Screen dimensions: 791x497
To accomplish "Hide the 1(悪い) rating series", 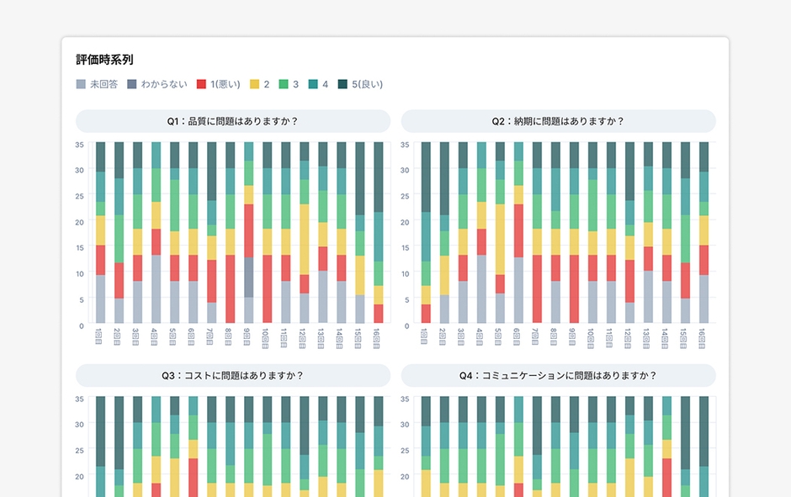I will [218, 84].
